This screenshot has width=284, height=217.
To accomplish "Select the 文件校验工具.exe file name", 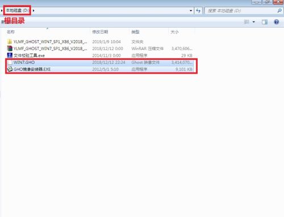I will [x=29, y=56].
